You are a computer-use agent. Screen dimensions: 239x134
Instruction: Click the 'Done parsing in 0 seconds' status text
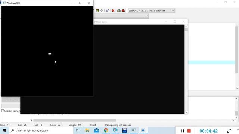(x=118, y=125)
